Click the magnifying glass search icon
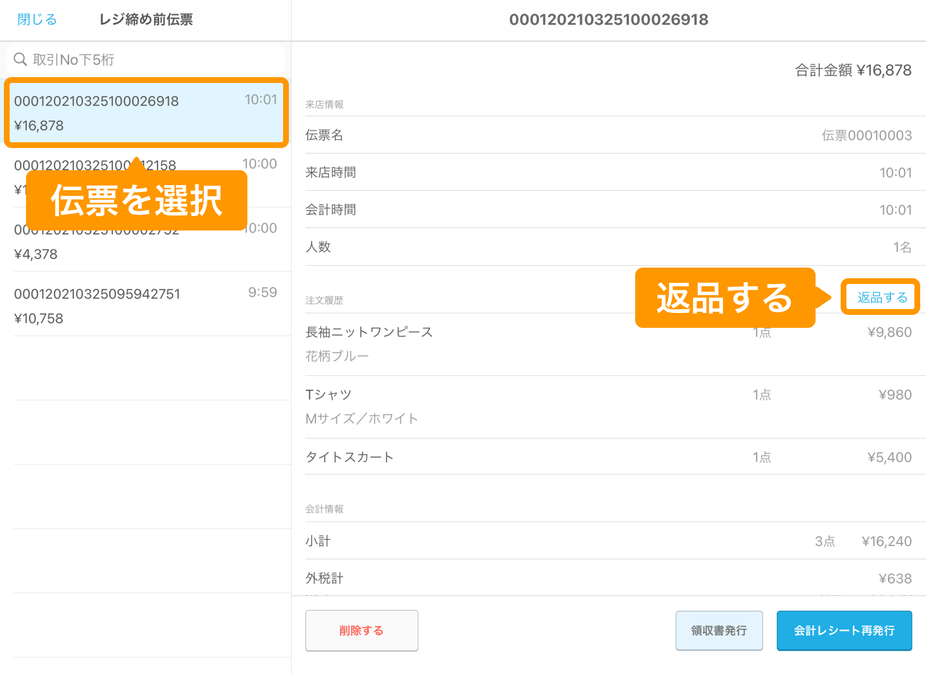Image resolution: width=926 pixels, height=675 pixels. pos(20,59)
